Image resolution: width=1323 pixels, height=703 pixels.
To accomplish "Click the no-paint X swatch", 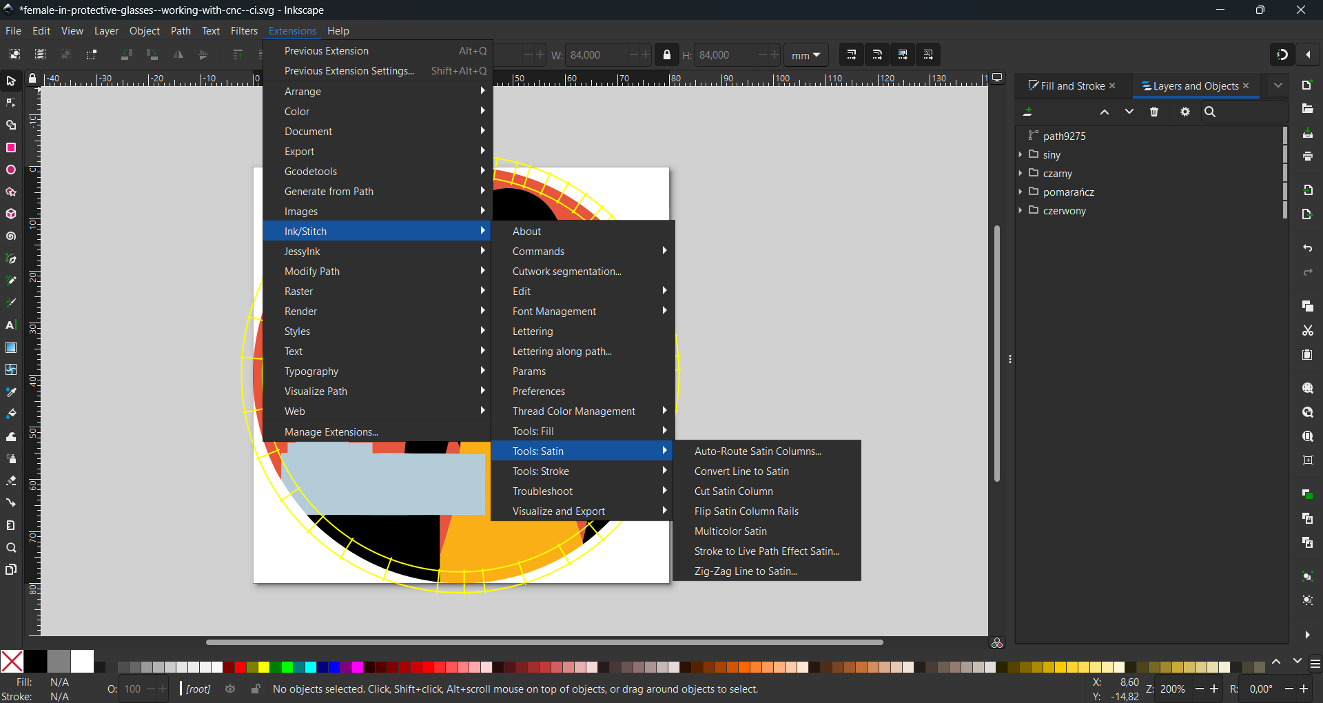I will pos(12,661).
